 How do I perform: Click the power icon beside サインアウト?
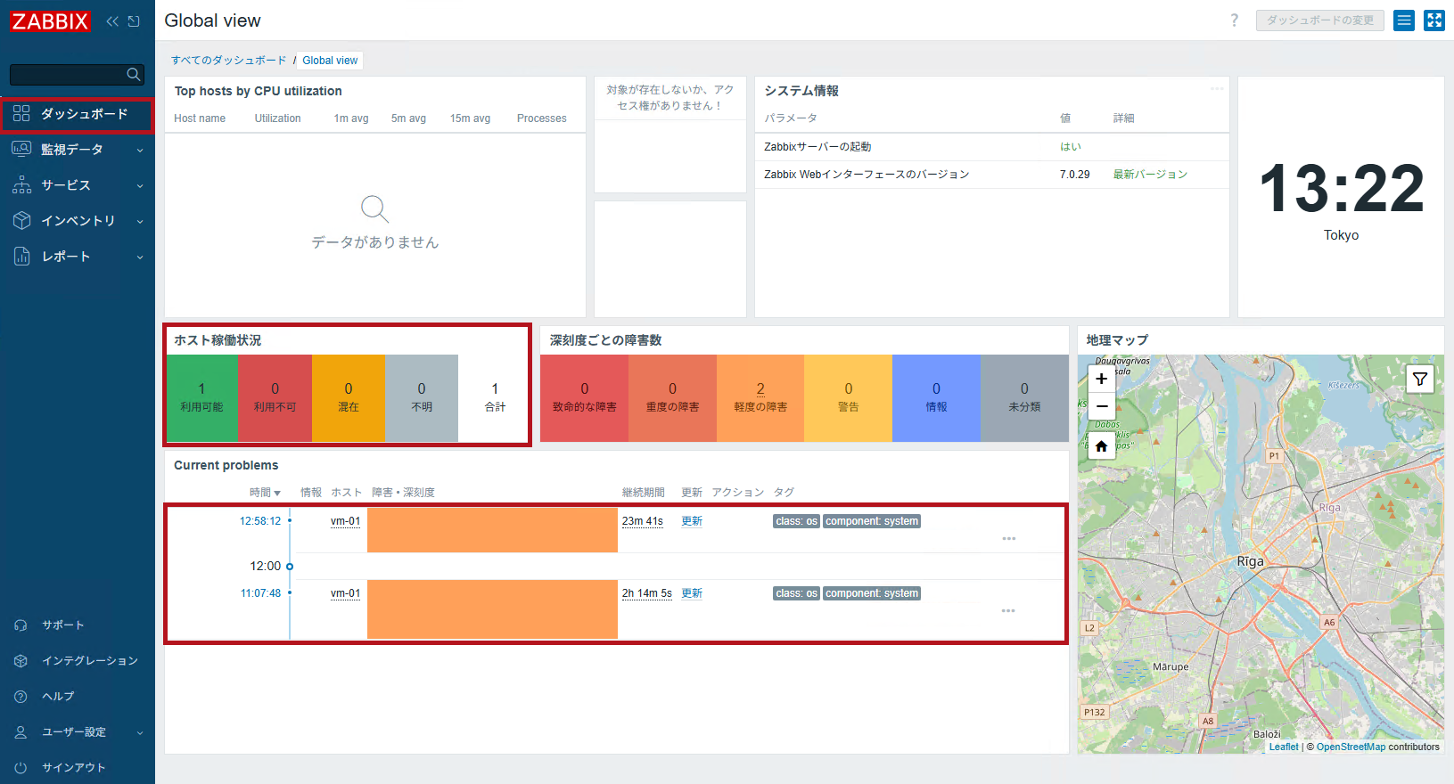pyautogui.click(x=21, y=768)
